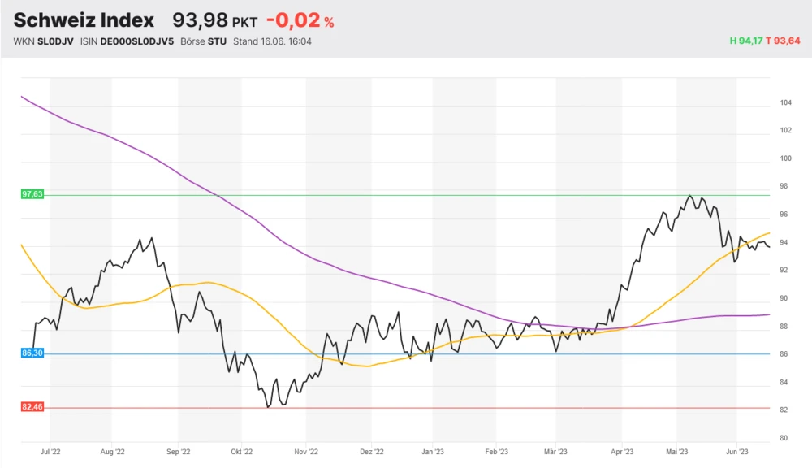Select the ISIN DE000SL0DJV5 text
The width and height of the screenshot is (812, 468).
135,41
